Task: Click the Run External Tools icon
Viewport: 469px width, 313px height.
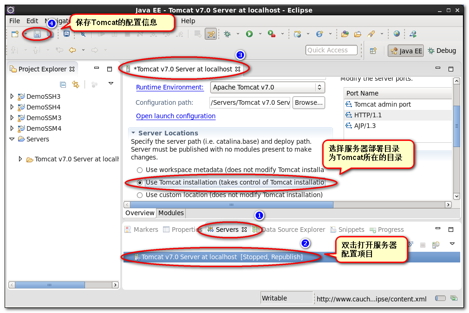Action: point(272,34)
